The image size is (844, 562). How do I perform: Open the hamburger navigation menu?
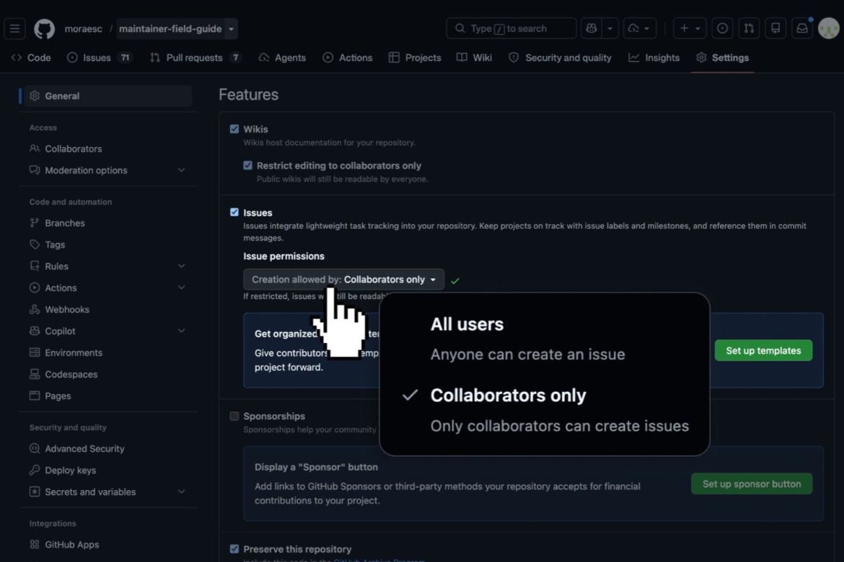pos(14,29)
